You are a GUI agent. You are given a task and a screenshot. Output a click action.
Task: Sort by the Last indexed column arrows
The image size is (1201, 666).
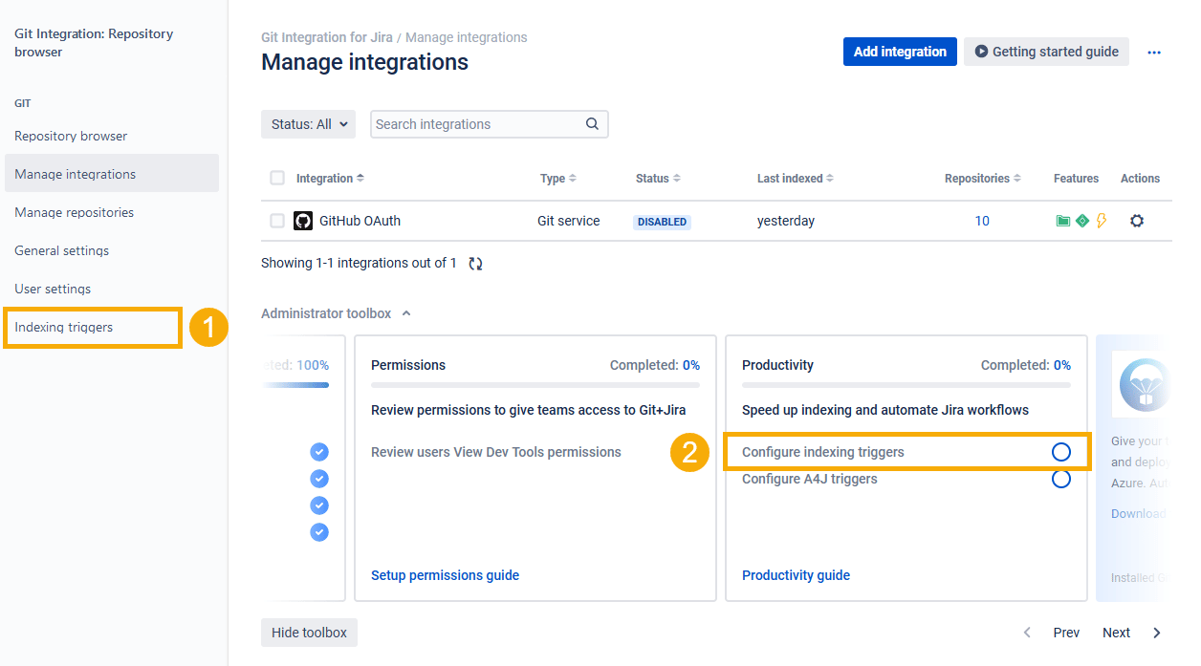830,179
